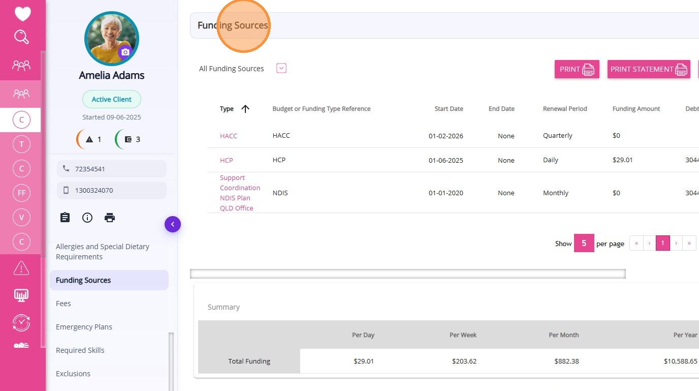Click the heart logo icon
The image size is (699, 391).
22,14
